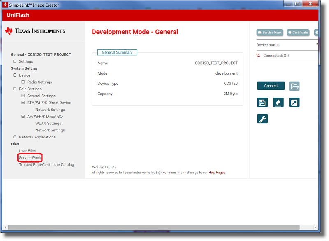Open Trusted Root-Certificate Catalog
The width and height of the screenshot is (329, 241).
(46, 165)
